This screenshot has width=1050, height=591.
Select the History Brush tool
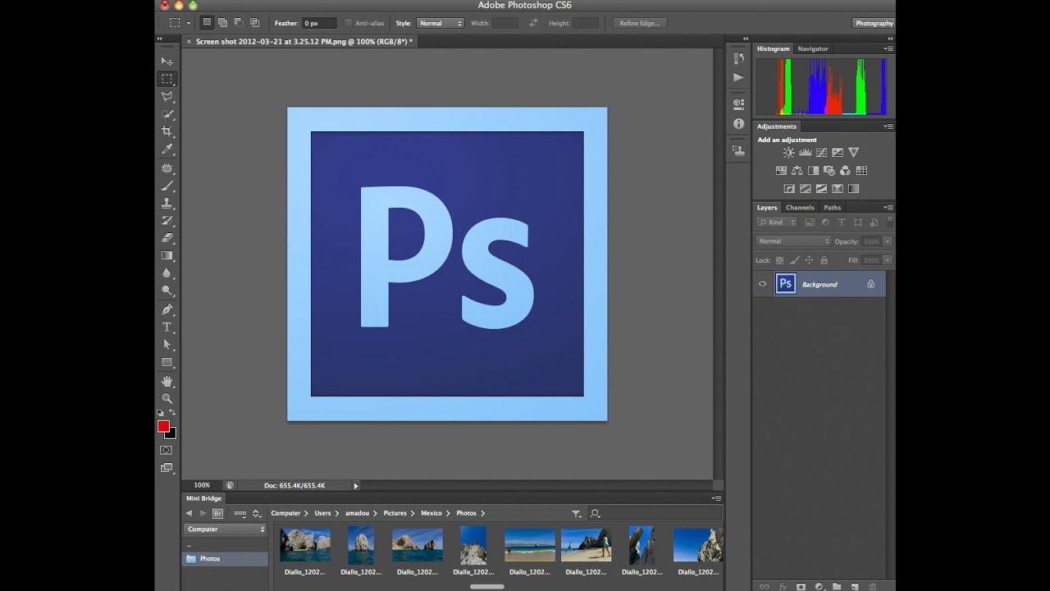point(167,220)
